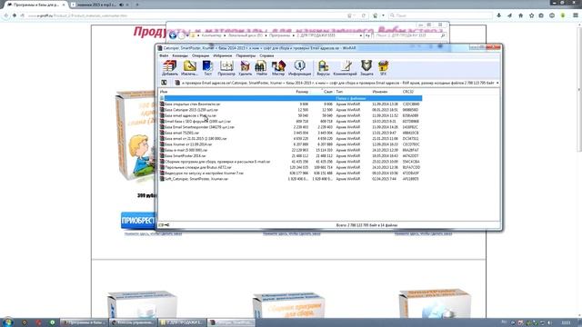This screenshot has height=327, width=582.
Task: Open the Favorites (Избранное) menu in WinRAR
Action: click(222, 55)
